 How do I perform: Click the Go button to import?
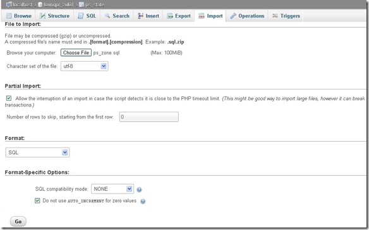(18, 221)
